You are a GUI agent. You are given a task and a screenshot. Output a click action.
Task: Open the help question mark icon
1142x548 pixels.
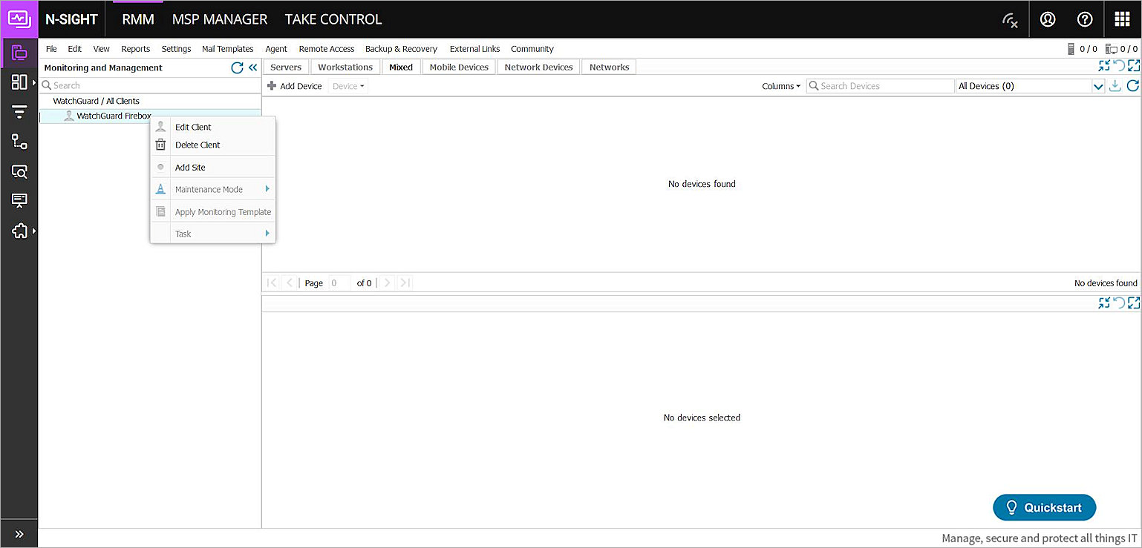click(x=1085, y=19)
